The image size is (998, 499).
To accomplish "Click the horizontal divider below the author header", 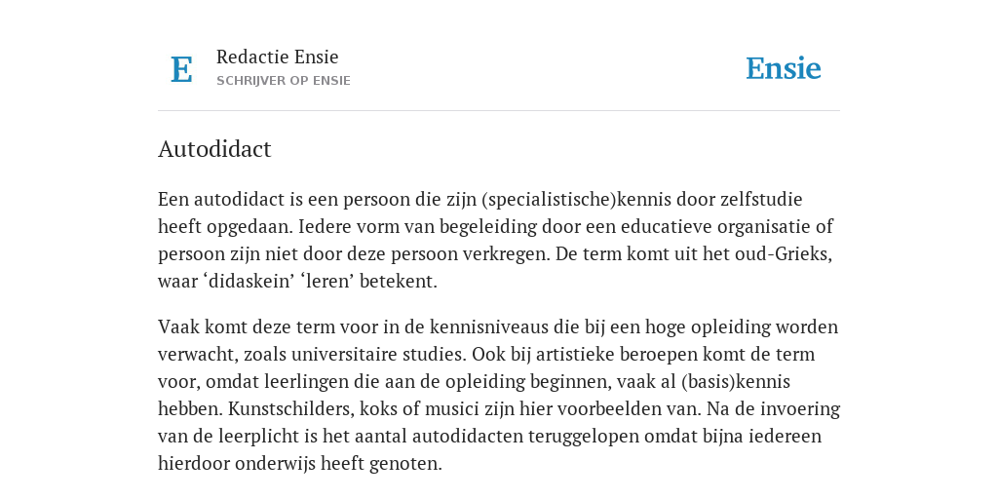I will 499,111.
